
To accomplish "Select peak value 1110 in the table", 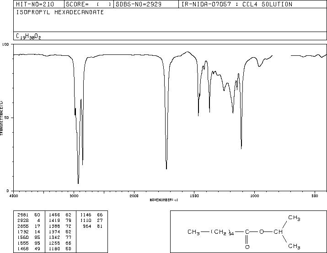I will 86,221.
